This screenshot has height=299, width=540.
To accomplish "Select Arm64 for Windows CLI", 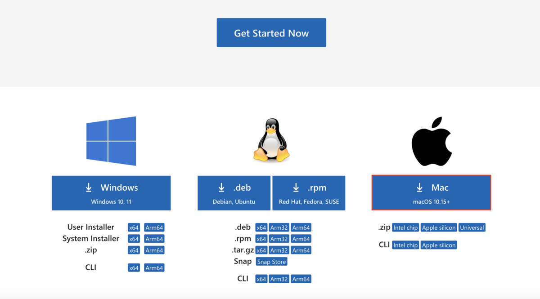I will 154,268.
